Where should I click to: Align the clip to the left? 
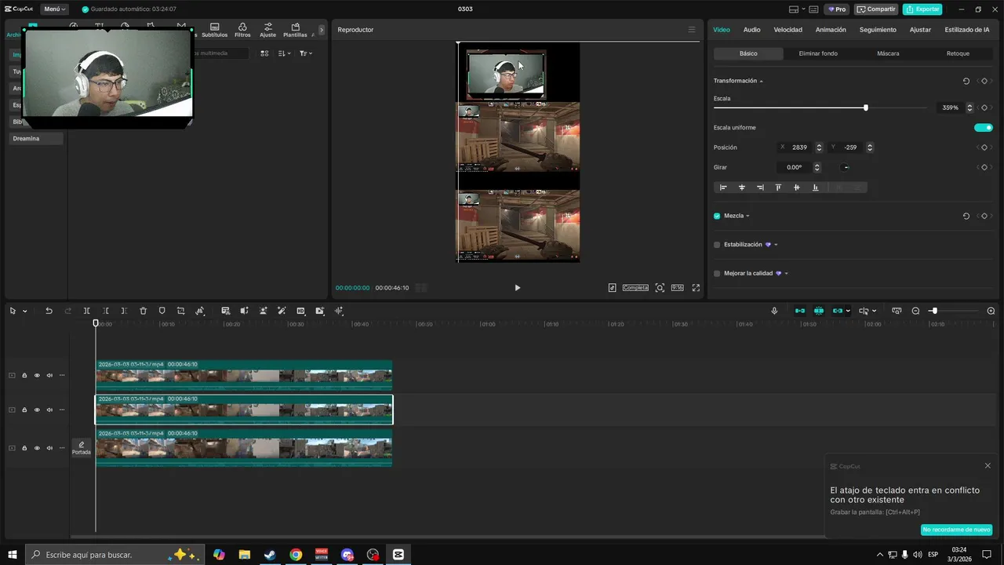tap(723, 188)
